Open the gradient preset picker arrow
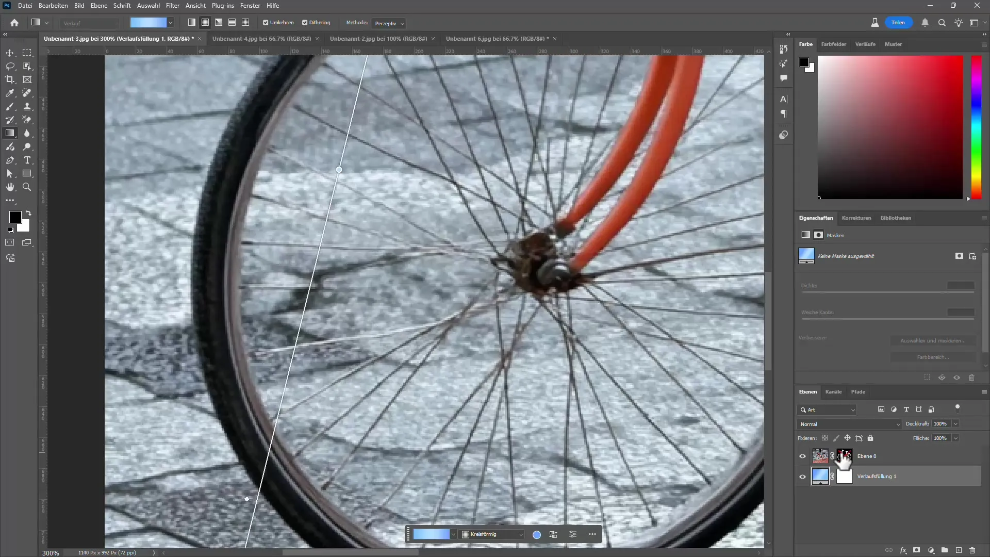 coord(170,23)
